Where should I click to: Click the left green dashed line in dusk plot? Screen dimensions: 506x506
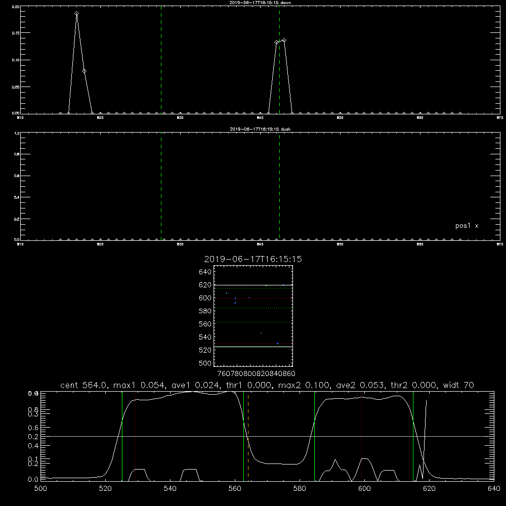click(x=161, y=186)
